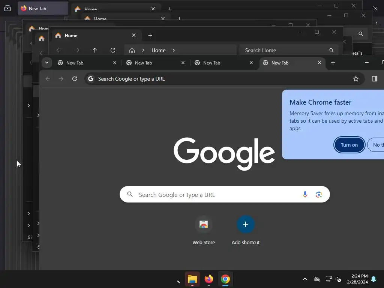384x288 pixels.
Task: Switch to the third Chrome New Tab
Action: pyautogui.click(x=223, y=63)
